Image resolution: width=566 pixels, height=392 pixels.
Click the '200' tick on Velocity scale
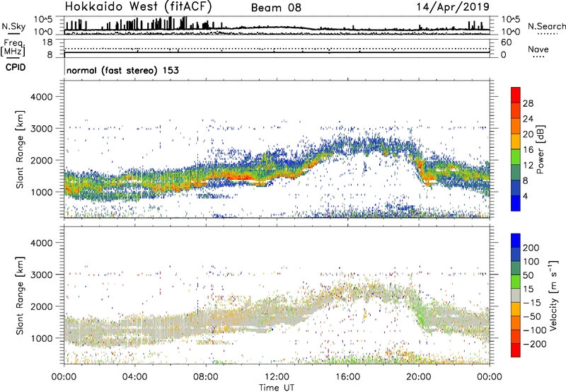point(531,248)
